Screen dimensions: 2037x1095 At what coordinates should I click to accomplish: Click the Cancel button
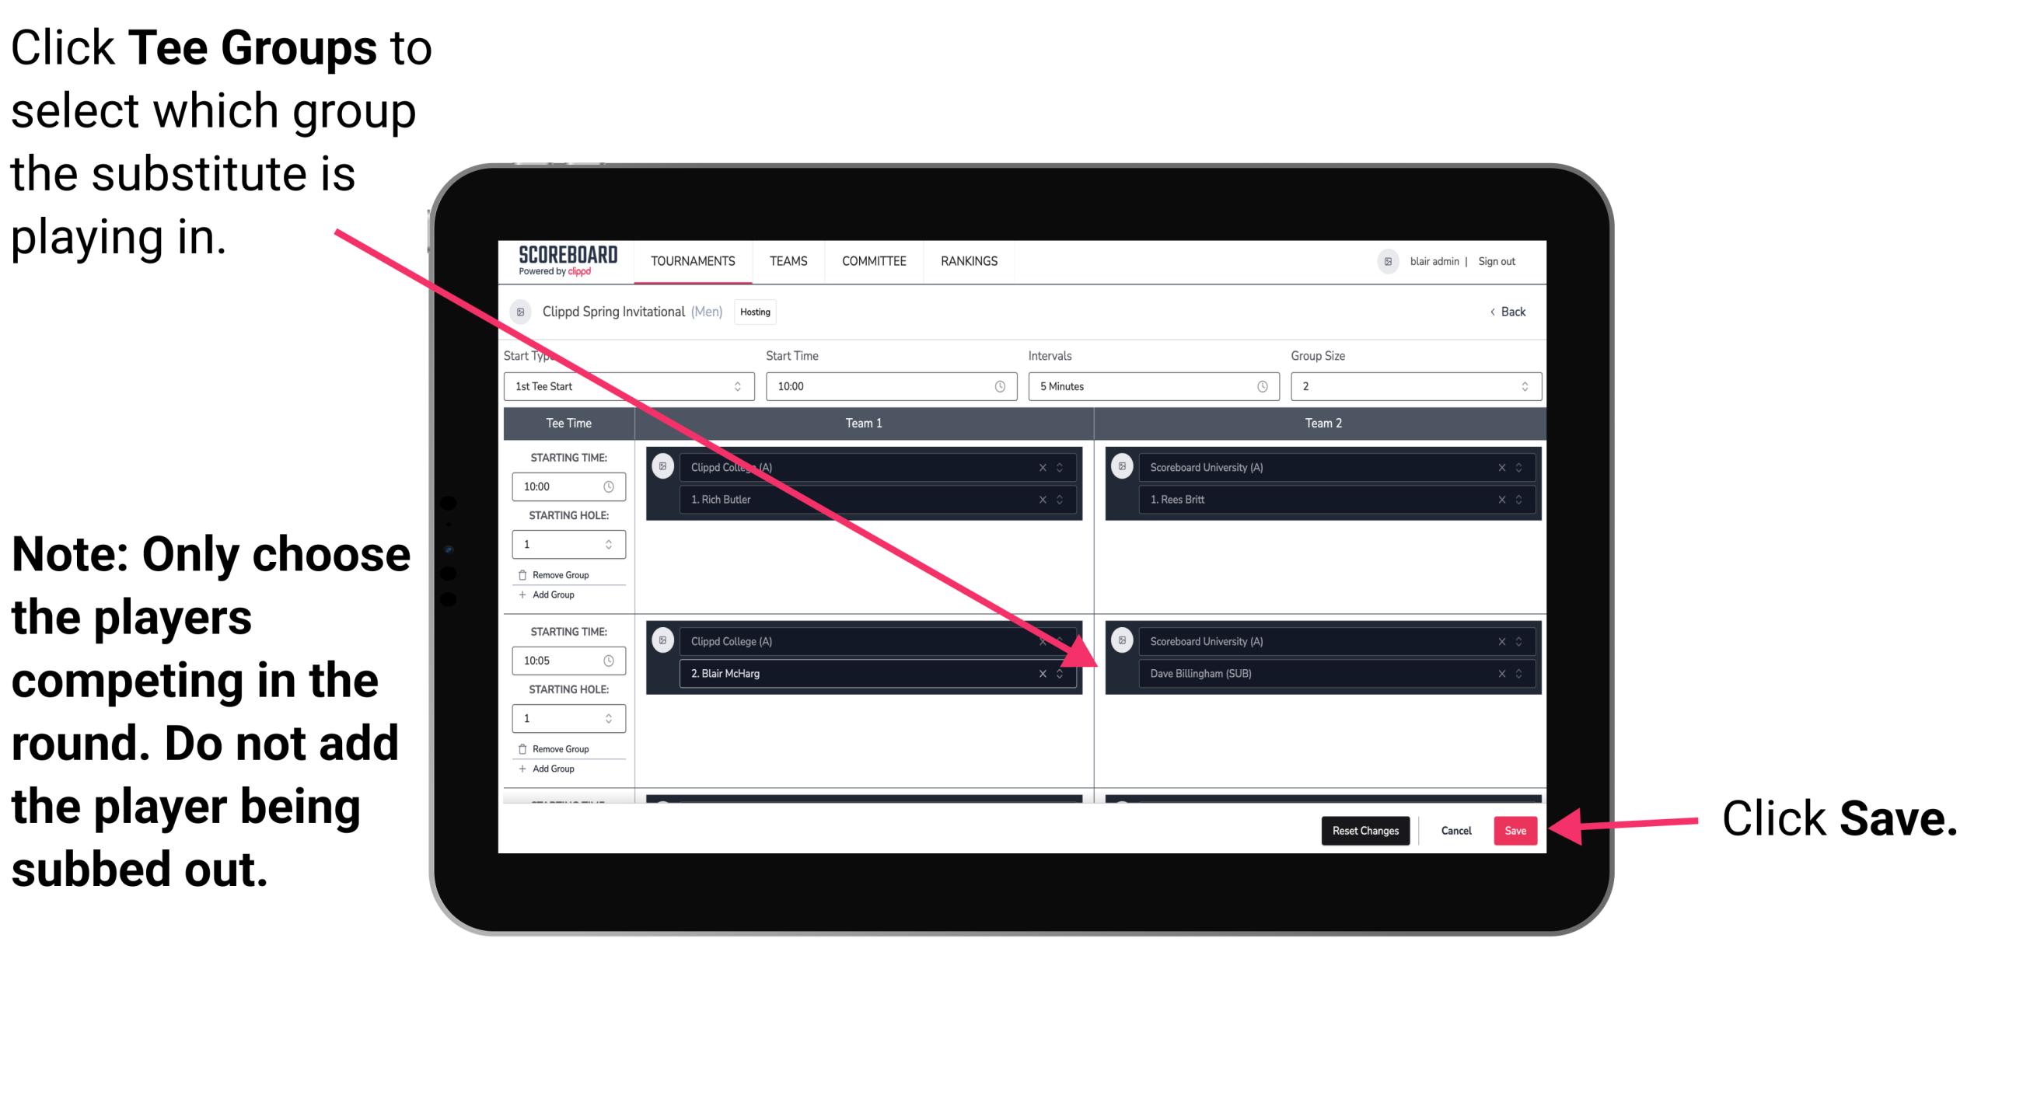coord(1455,831)
